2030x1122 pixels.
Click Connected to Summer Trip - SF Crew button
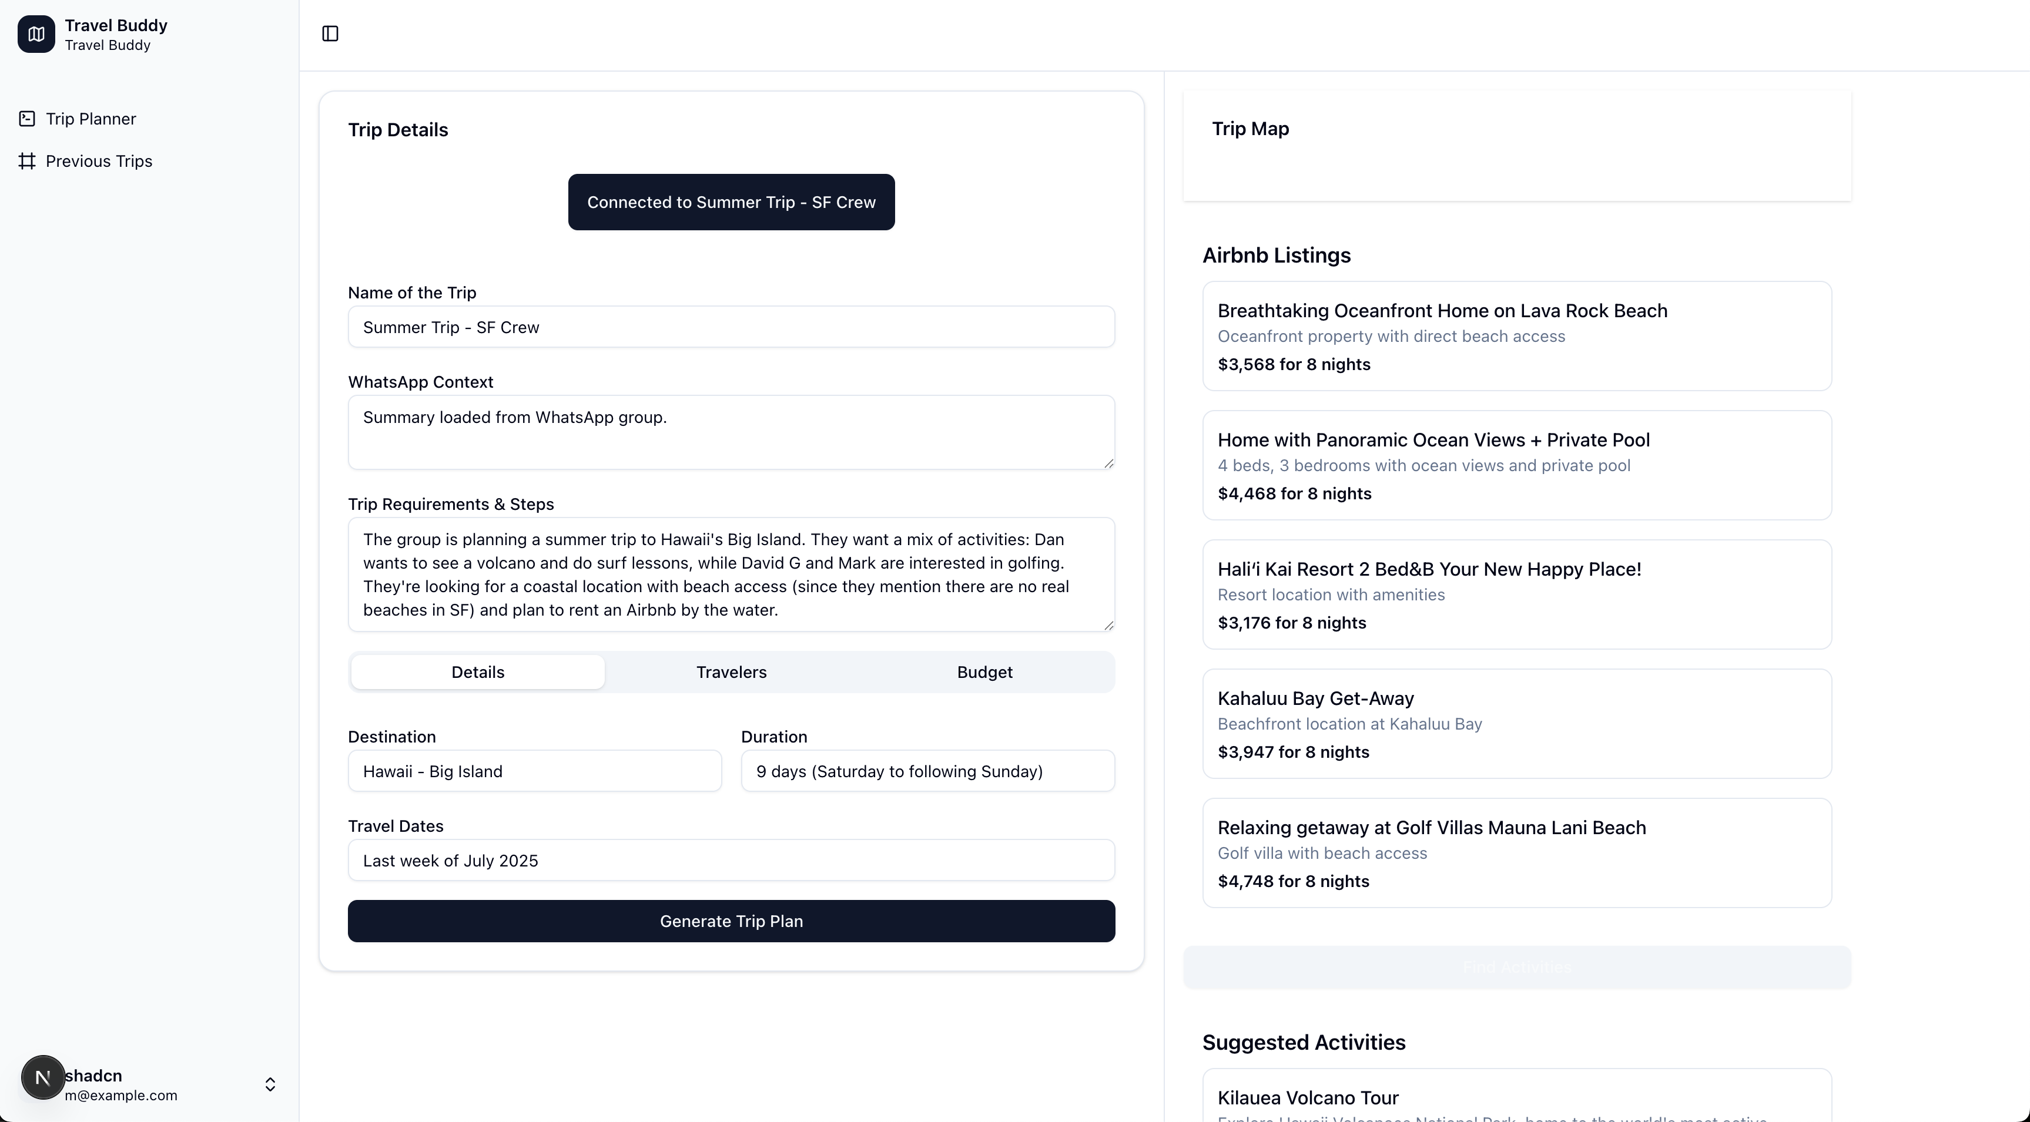(x=731, y=201)
